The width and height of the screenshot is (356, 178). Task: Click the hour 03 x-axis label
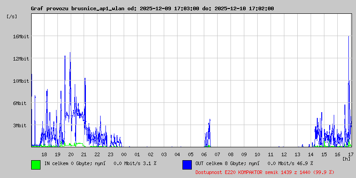tap(164, 154)
